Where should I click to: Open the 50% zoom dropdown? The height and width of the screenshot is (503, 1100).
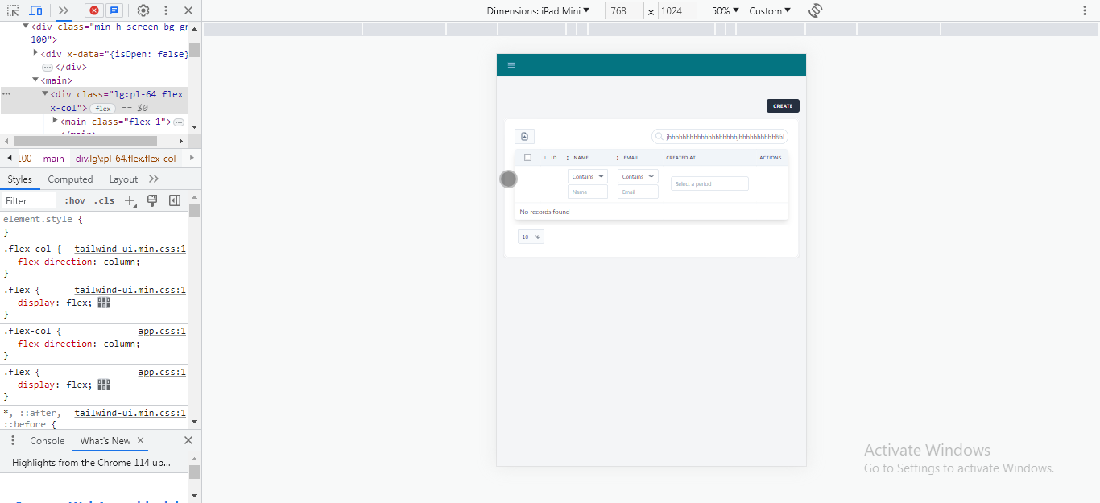point(725,10)
